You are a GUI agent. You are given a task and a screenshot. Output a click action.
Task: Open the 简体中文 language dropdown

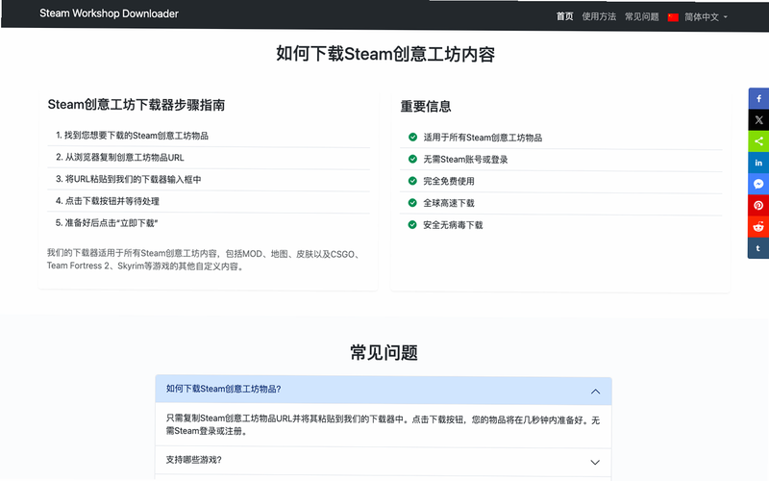[x=706, y=17]
